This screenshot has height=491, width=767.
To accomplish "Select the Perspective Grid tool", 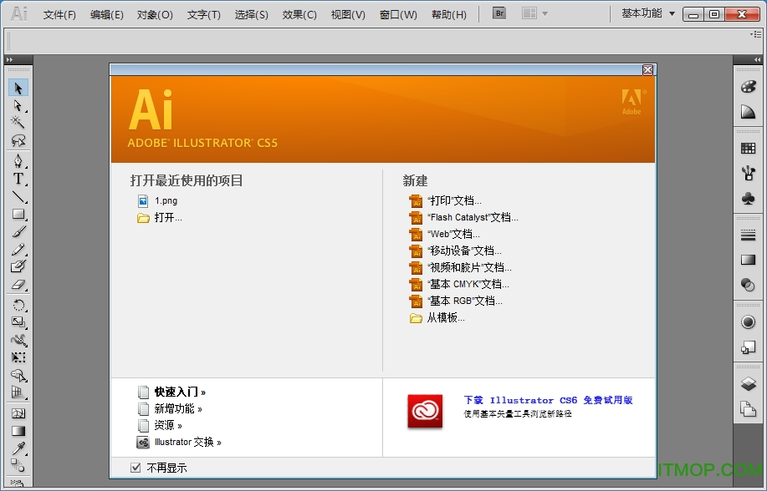I will coord(18,392).
